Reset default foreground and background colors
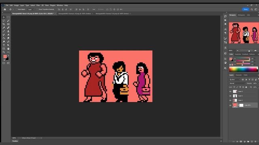Viewport: 259px width, 145px height. pyautogui.click(x=4, y=60)
